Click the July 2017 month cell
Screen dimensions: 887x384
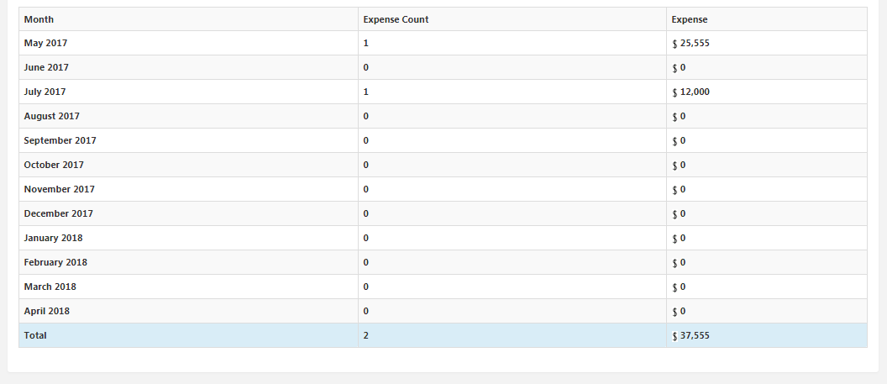[x=45, y=92]
